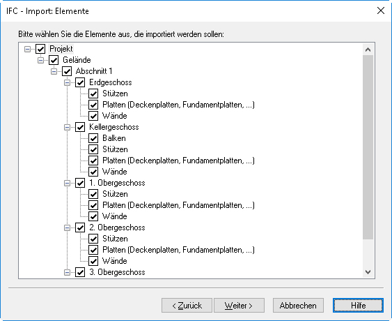Collapse the Kellergeschoss node
The image size is (392, 321).
click(68, 127)
